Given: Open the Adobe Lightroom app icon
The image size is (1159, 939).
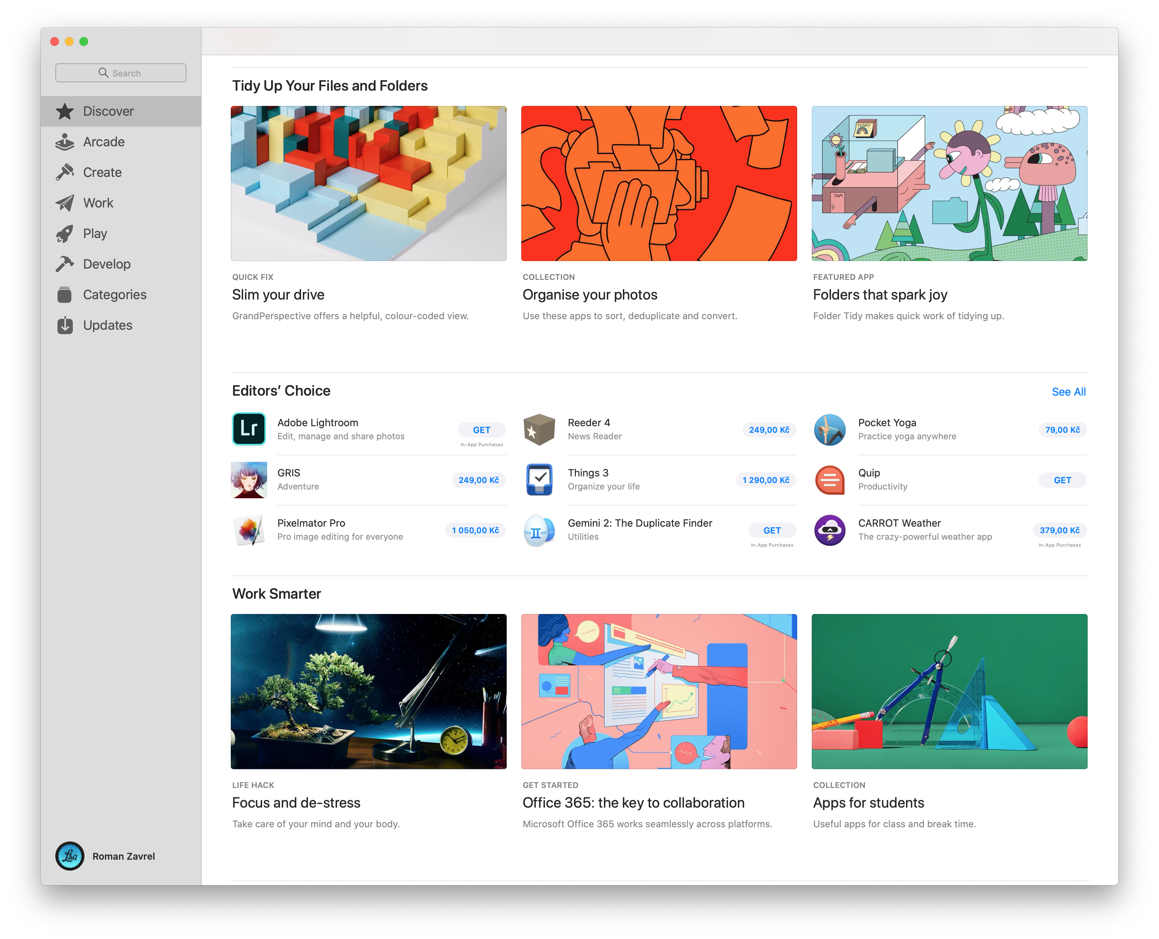Looking at the screenshot, I should 249,429.
